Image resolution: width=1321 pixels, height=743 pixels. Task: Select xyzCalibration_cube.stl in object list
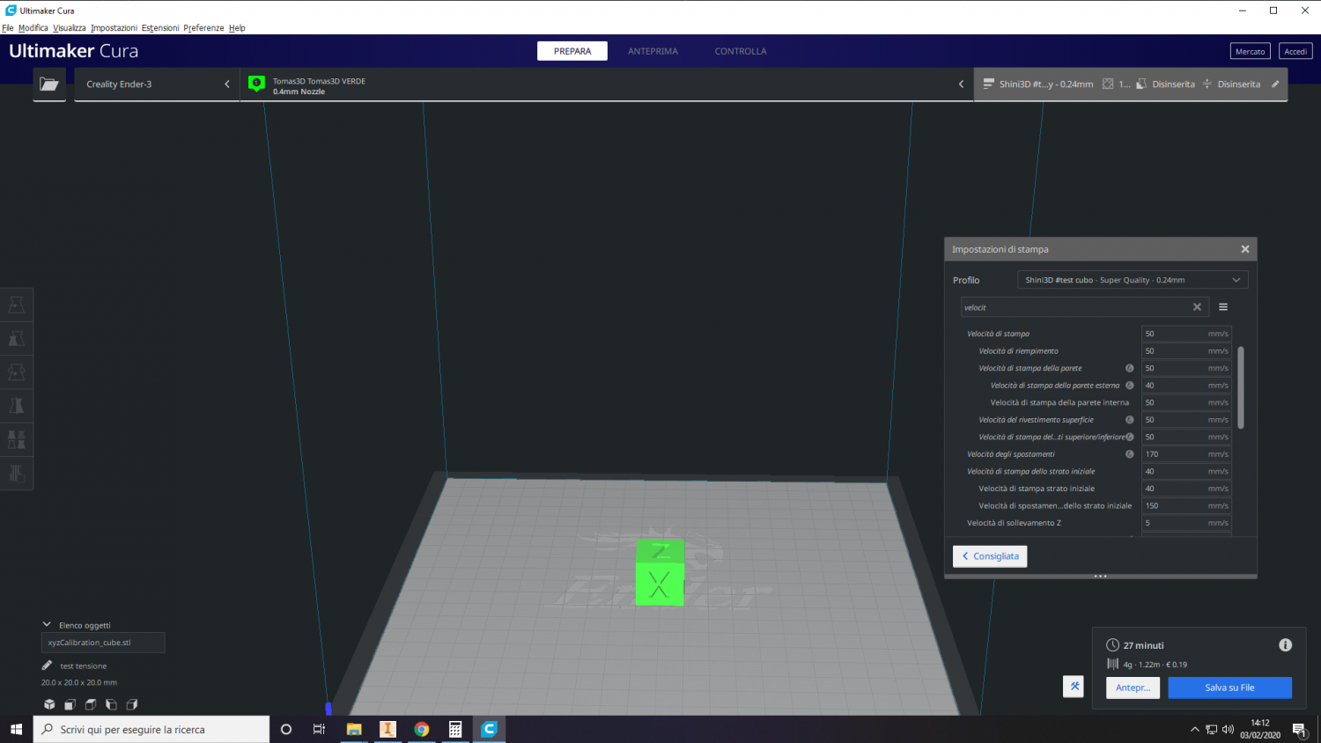(103, 643)
